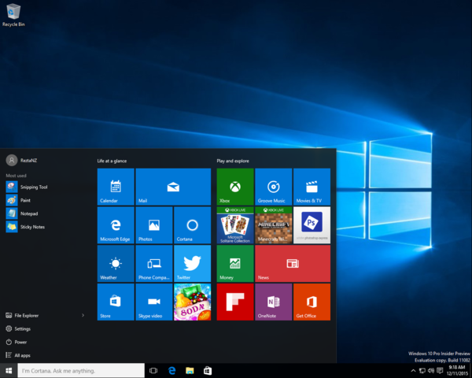Open network status tray icon
This screenshot has height=378, width=472.
[x=422, y=371]
